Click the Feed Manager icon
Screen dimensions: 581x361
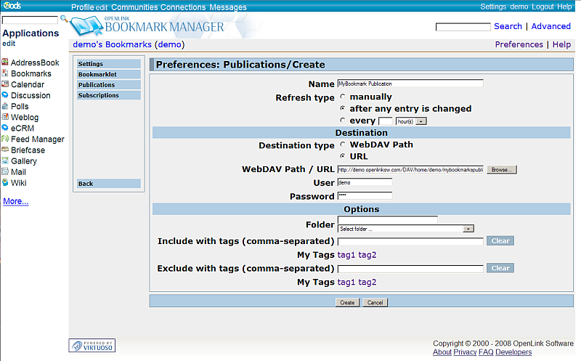(x=5, y=139)
